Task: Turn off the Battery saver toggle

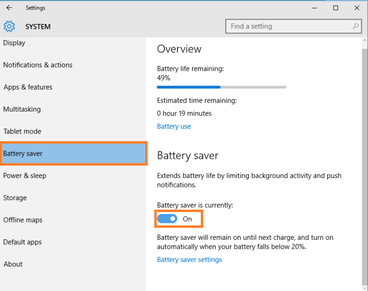Action: click(167, 219)
